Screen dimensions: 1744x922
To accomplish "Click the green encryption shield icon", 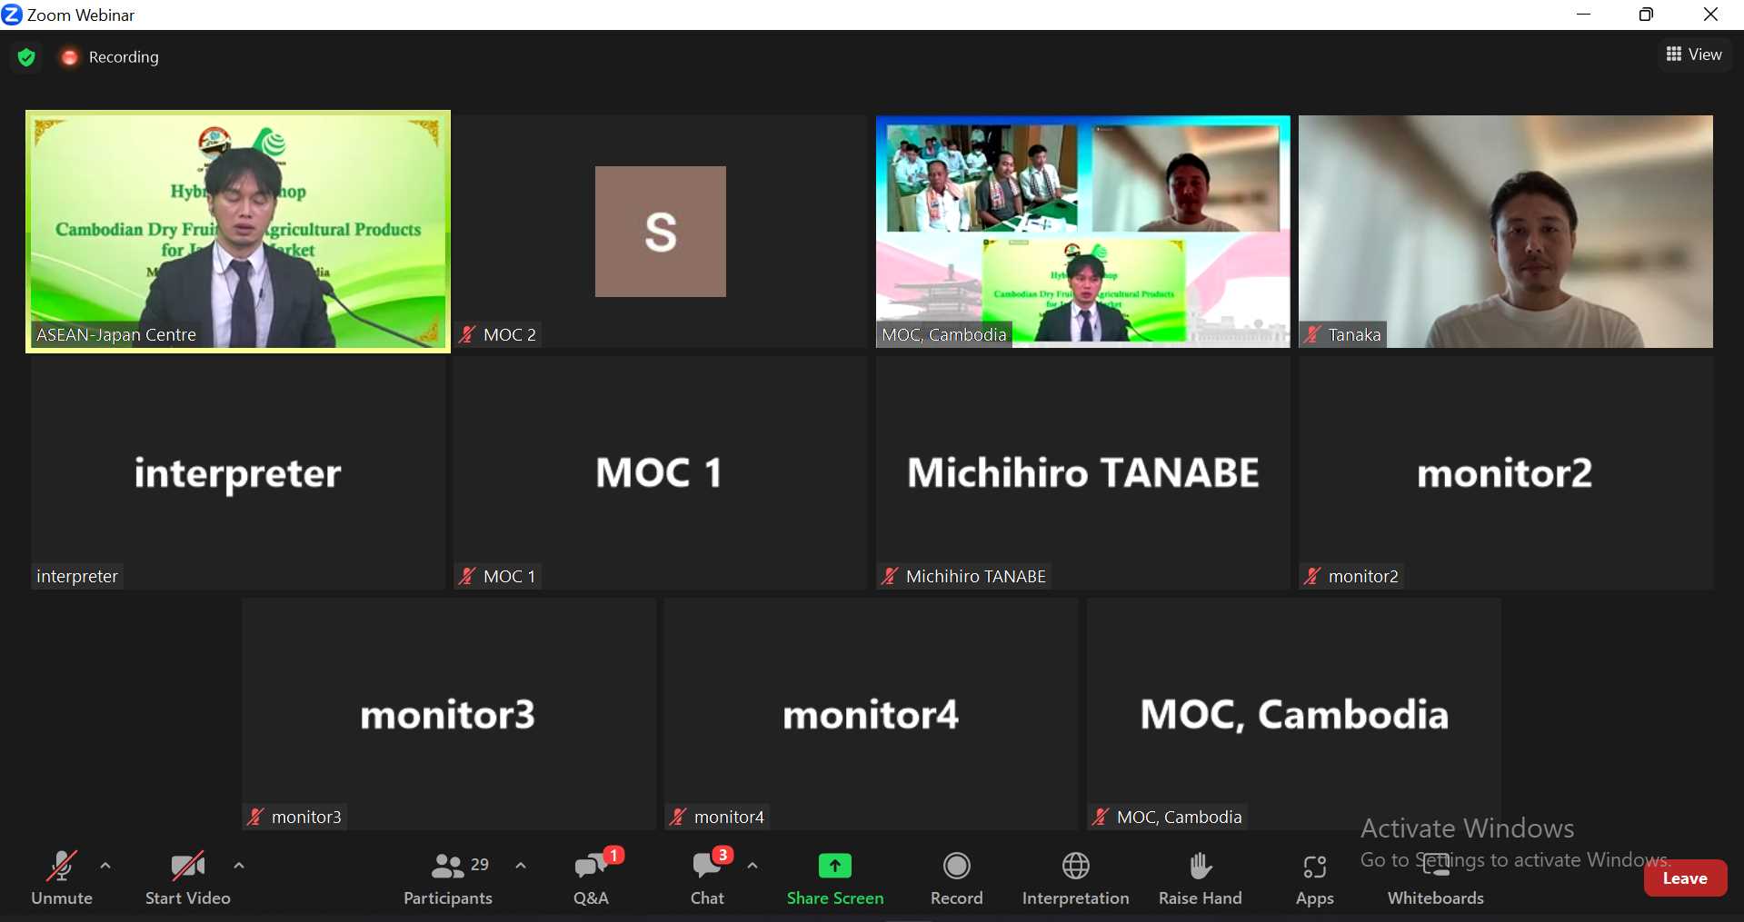I will [x=26, y=57].
